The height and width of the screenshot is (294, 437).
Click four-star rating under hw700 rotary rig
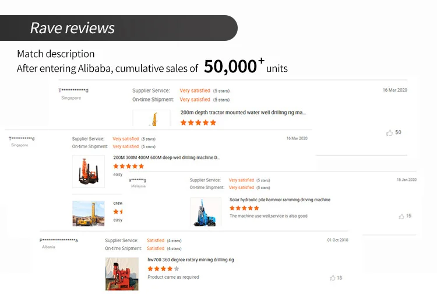pos(163,269)
